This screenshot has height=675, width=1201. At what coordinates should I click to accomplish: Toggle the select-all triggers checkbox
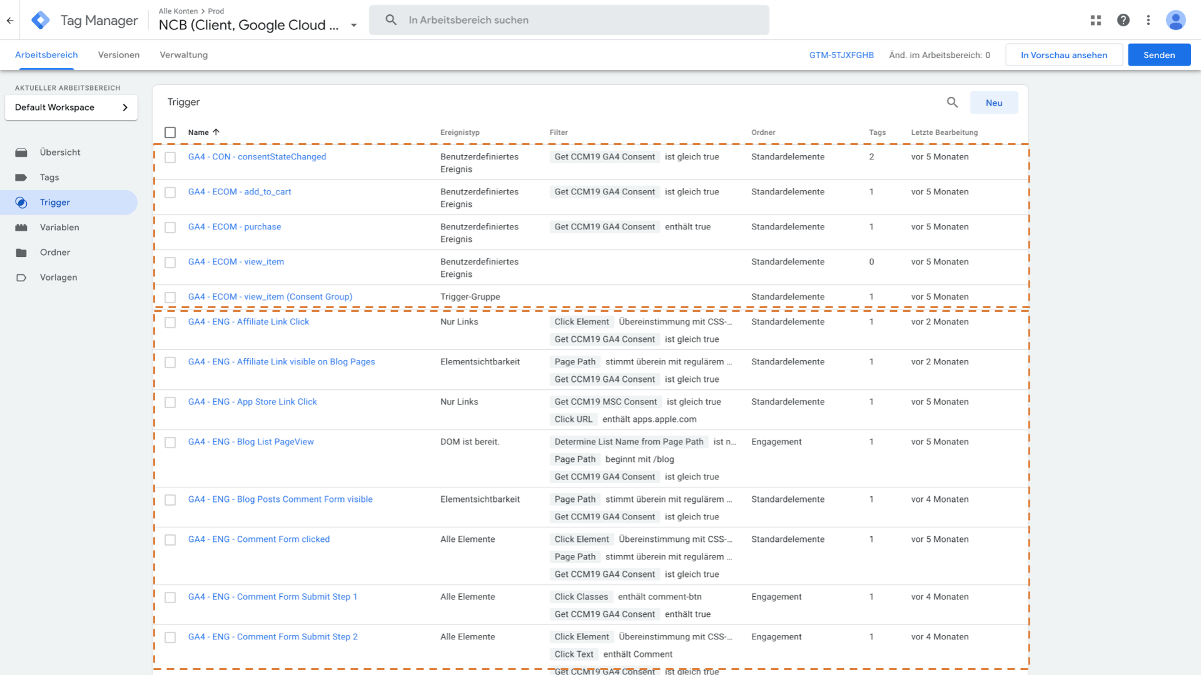(x=170, y=132)
